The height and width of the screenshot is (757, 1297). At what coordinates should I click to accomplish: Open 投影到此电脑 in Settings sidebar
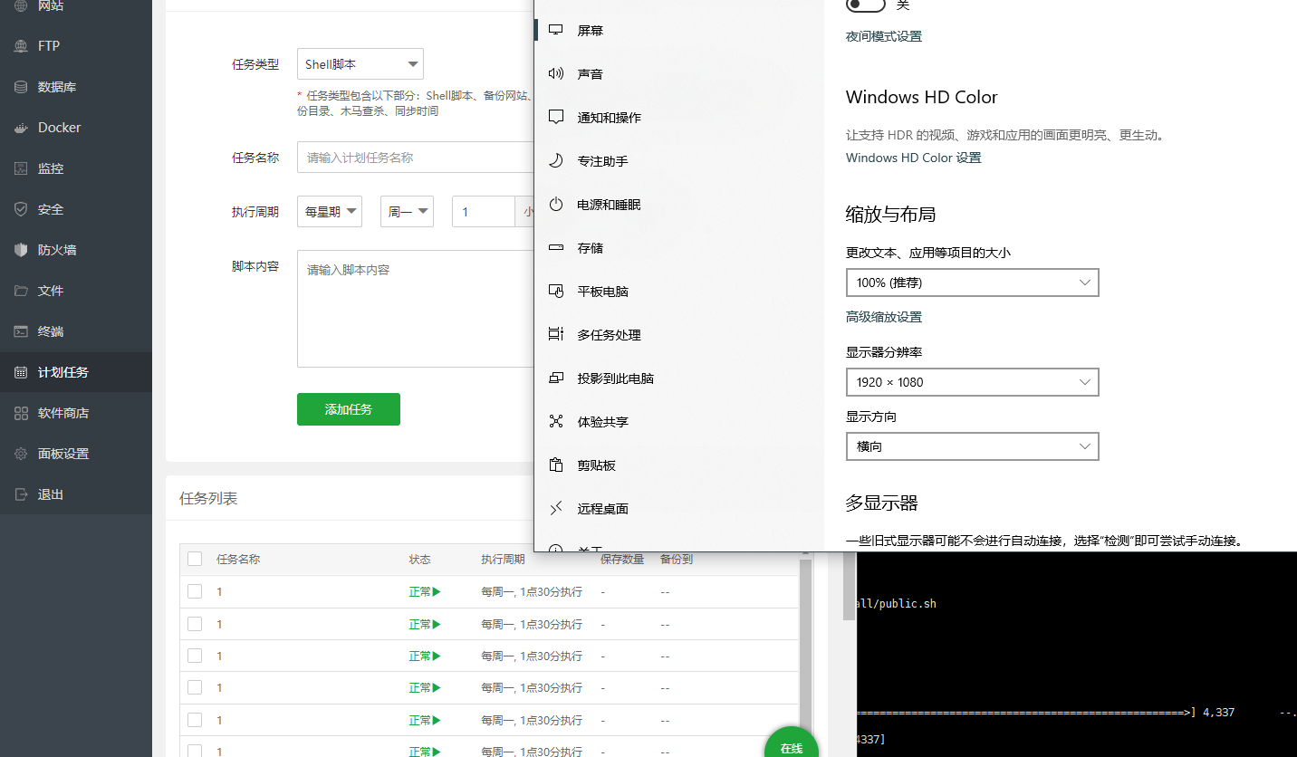pyautogui.click(x=615, y=378)
